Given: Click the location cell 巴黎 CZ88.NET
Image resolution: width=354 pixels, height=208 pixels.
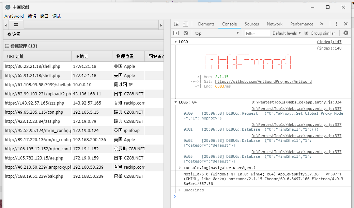Looking at the screenshot, I should click(x=129, y=176).
